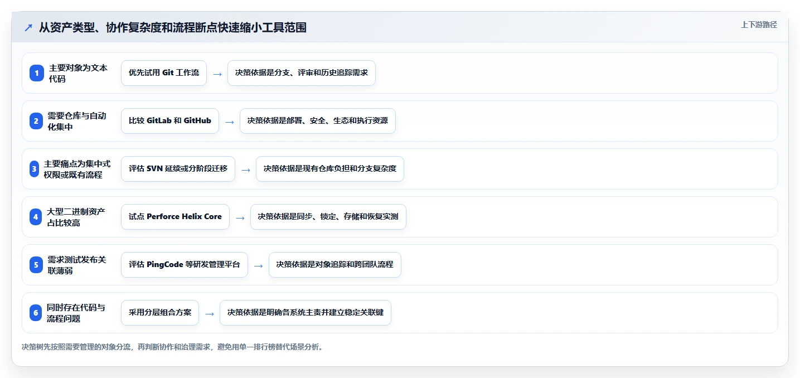Click 决策依据是部署、安全、生态和执行资源 box
The width and height of the screenshot is (800, 378).
(x=318, y=121)
